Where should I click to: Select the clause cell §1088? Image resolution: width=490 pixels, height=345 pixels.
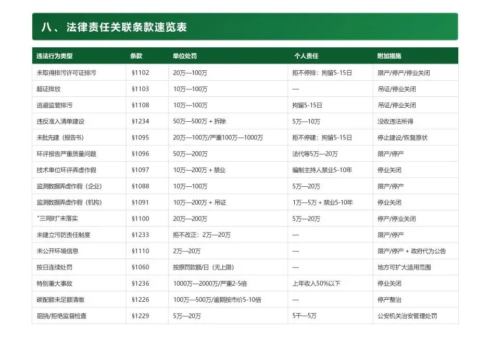click(x=140, y=186)
